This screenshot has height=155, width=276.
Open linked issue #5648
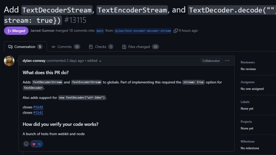tap(38, 107)
